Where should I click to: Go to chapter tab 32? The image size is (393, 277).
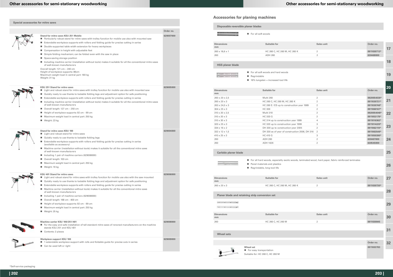click(389, 243)
